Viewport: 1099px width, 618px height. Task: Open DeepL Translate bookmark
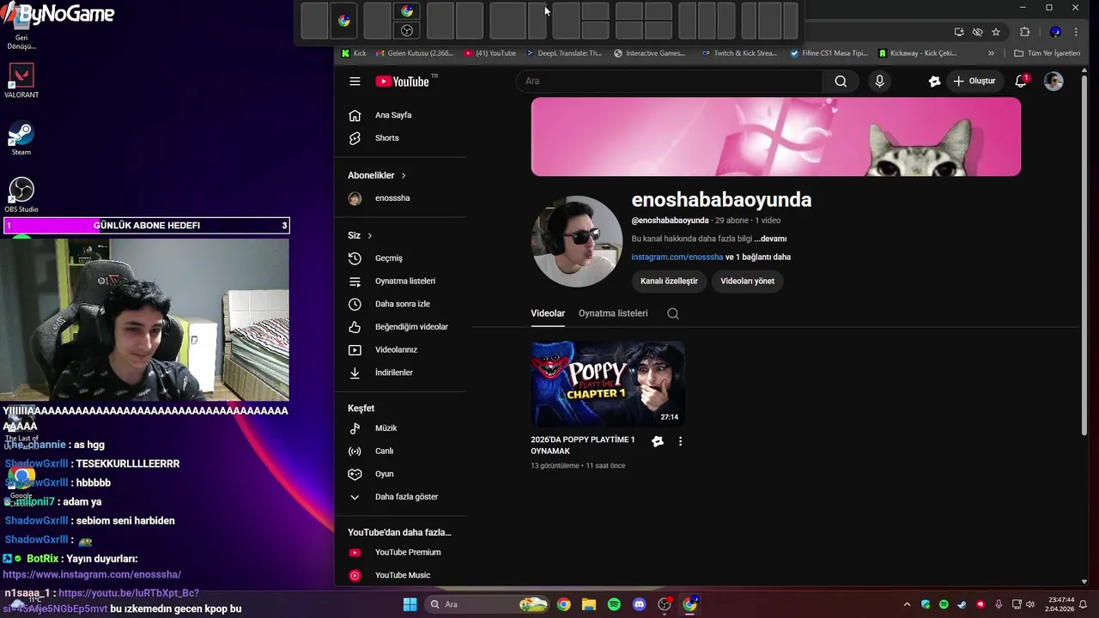tap(564, 53)
